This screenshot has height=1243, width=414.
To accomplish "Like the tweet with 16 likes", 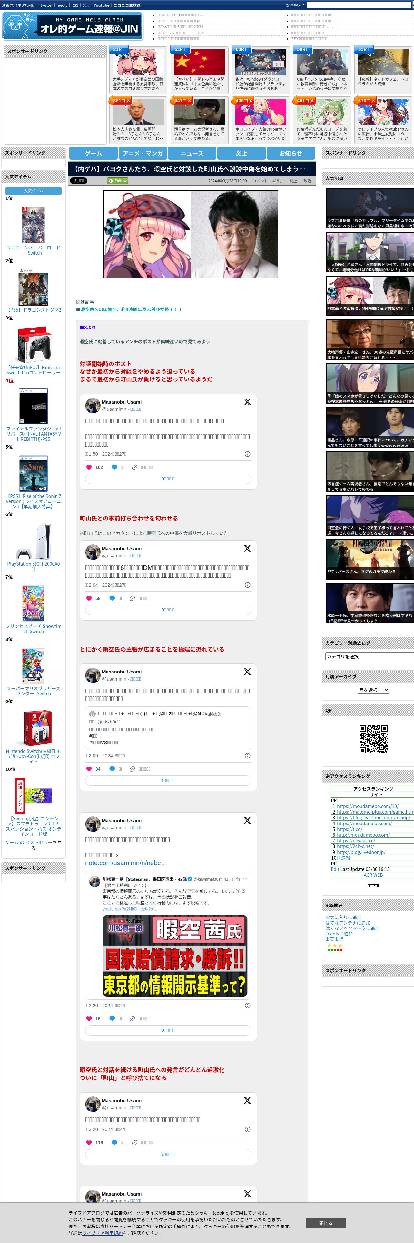I will 89,1019.
